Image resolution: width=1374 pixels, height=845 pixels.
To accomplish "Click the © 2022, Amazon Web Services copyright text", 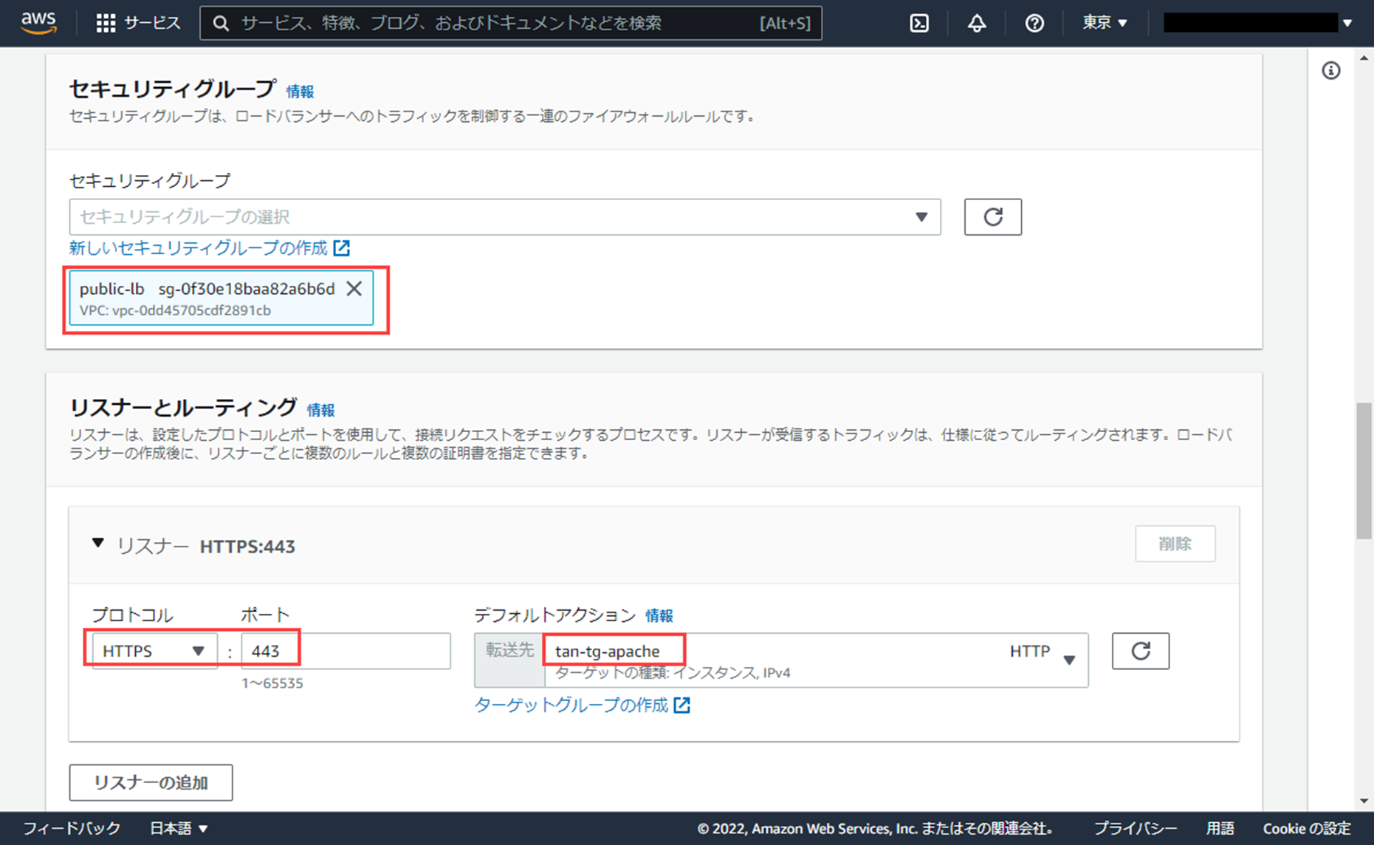I will (x=876, y=828).
